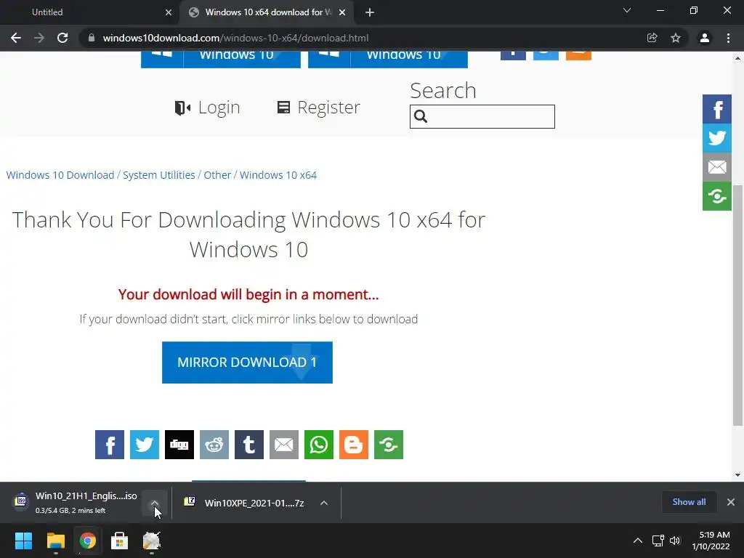
Task: Show hidden system tray icons
Action: [x=638, y=541]
